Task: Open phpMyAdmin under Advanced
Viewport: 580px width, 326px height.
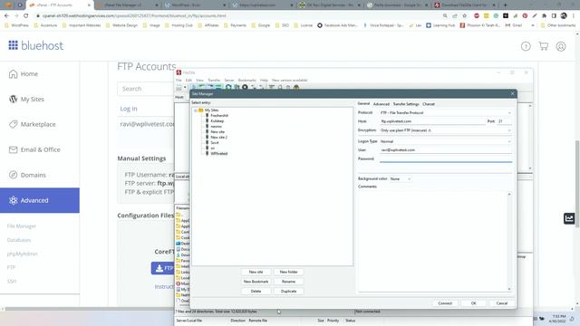Action: (22, 254)
